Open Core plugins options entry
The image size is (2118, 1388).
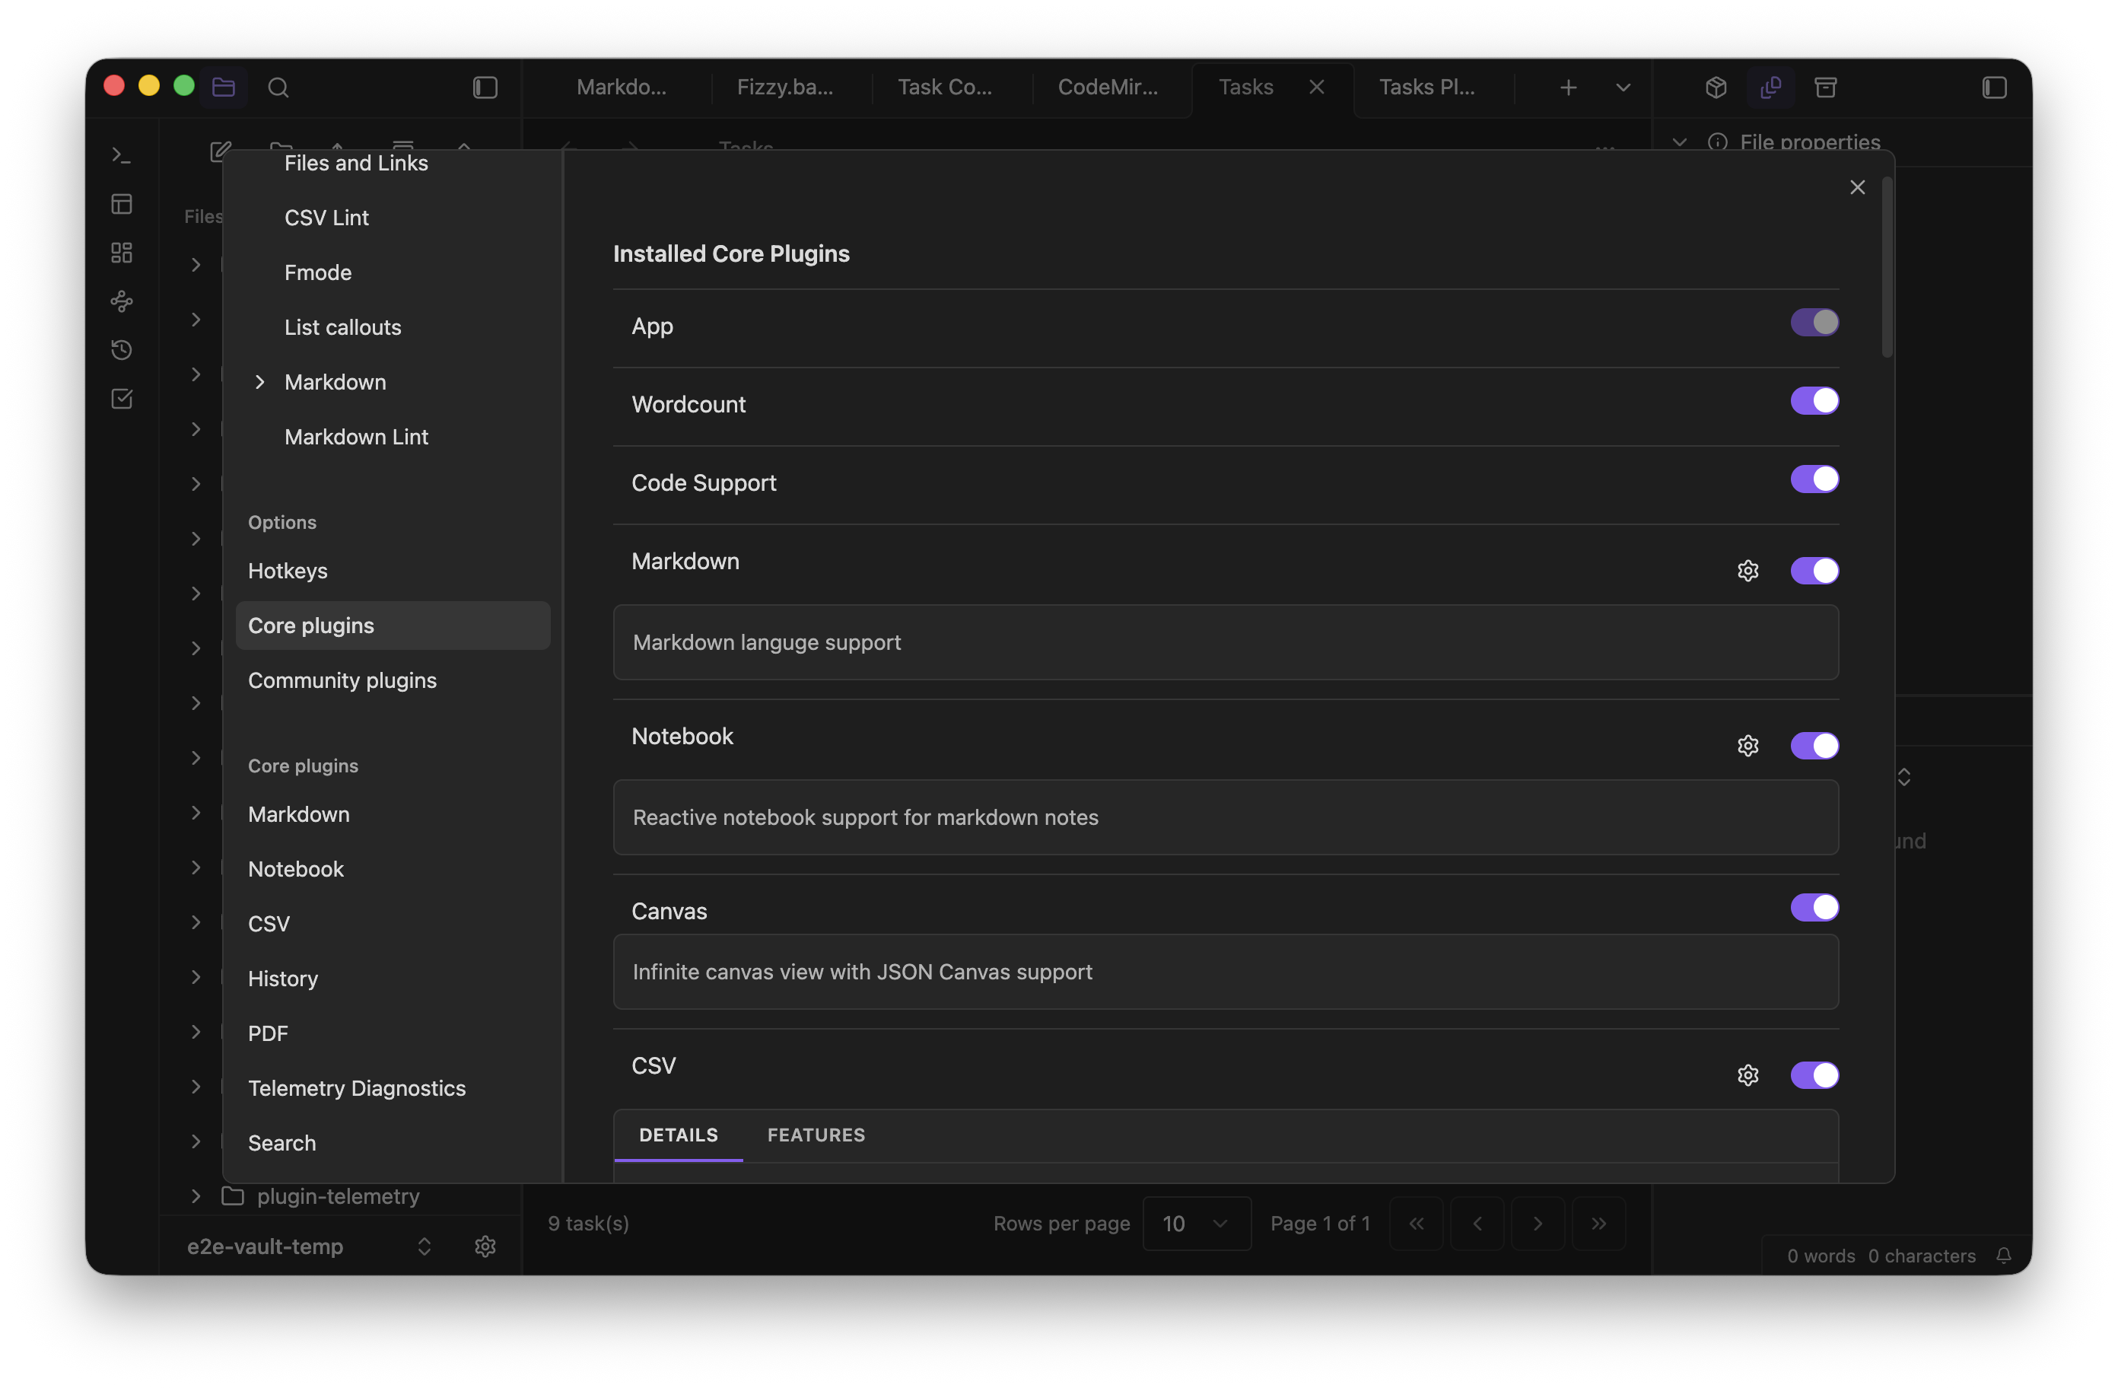click(x=393, y=626)
